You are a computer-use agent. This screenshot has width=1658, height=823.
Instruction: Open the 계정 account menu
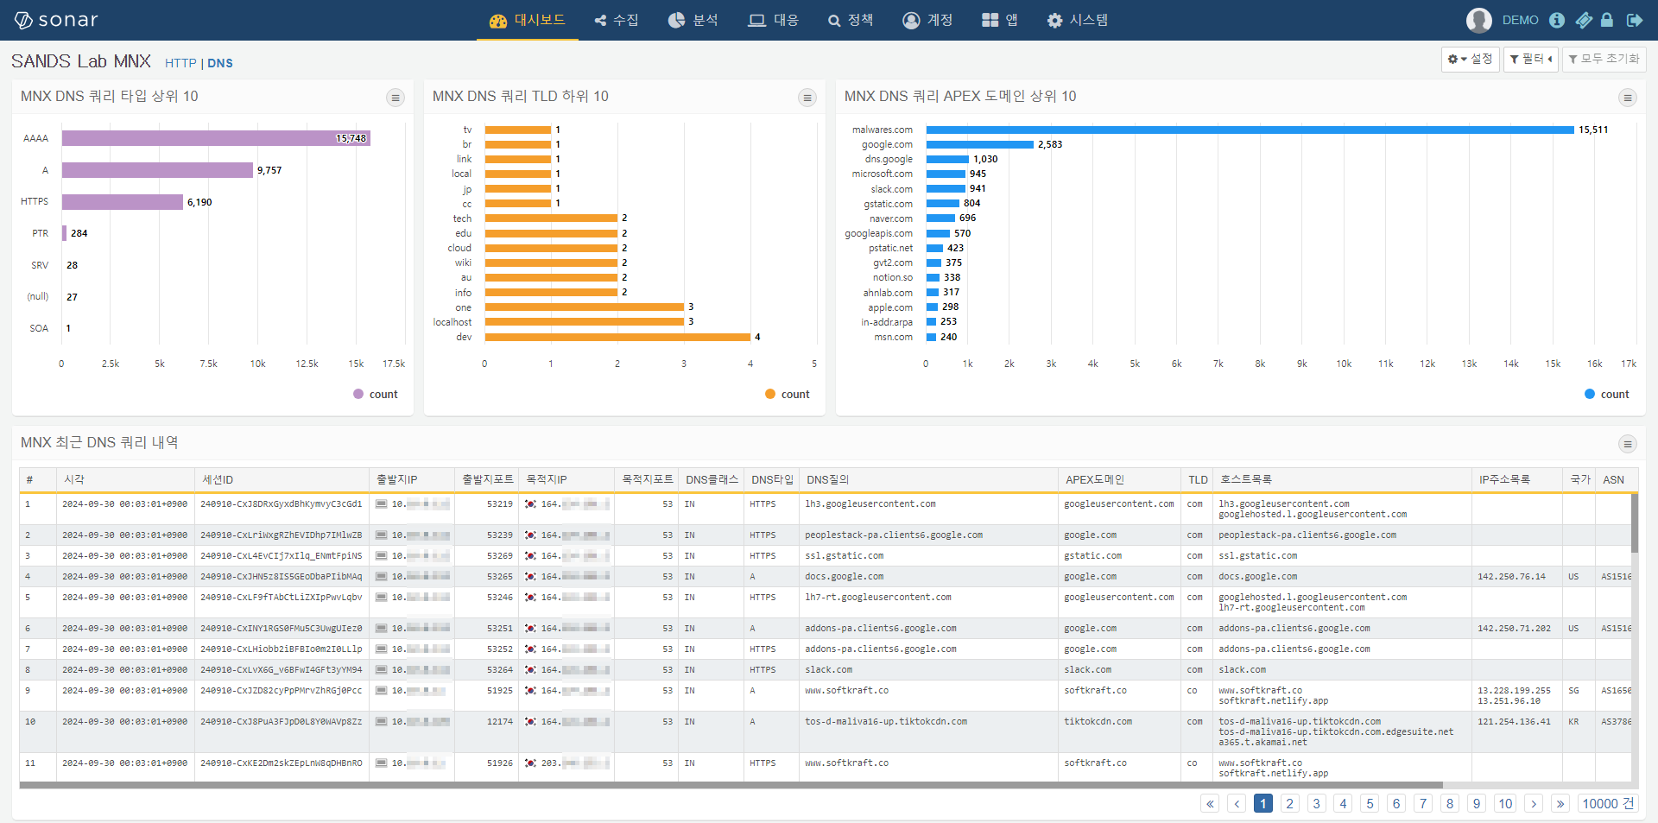[x=927, y=20]
